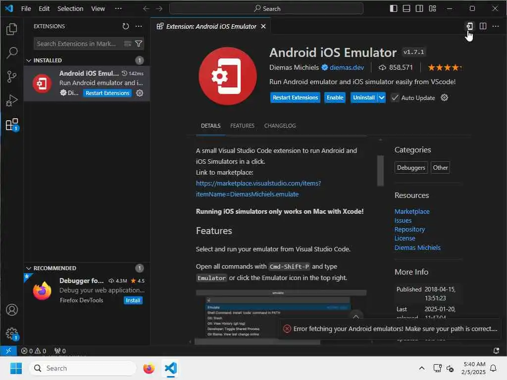Uninstall the Android iOS Emulator extension
Image resolution: width=507 pixels, height=380 pixels.
point(364,97)
